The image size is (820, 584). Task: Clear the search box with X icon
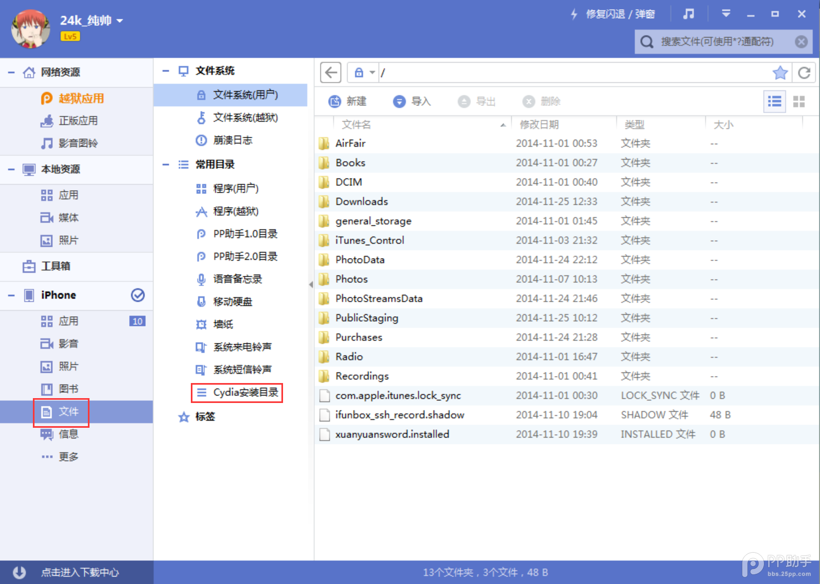pos(801,41)
